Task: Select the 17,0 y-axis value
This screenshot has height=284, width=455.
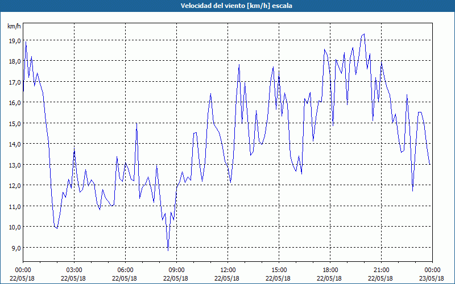Action: tap(14, 82)
